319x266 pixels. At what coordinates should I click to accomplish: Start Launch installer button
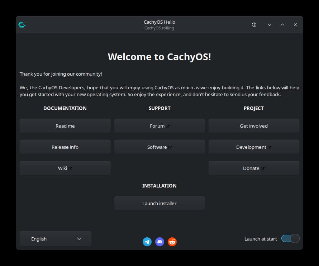click(x=159, y=203)
